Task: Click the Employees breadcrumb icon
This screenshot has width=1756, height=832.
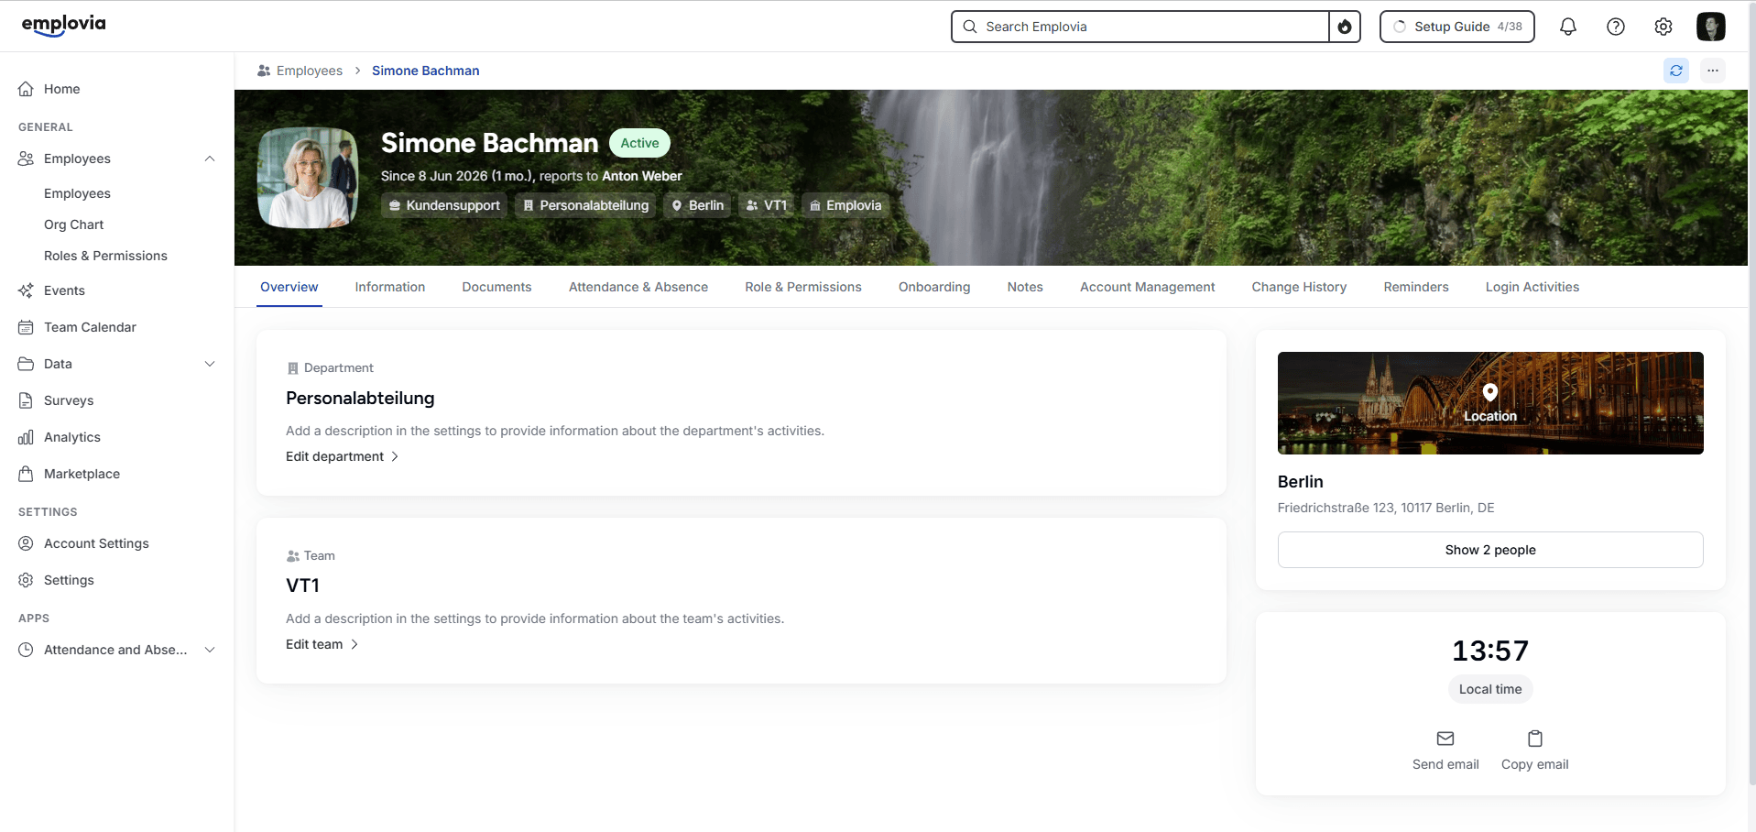Action: coord(264,71)
